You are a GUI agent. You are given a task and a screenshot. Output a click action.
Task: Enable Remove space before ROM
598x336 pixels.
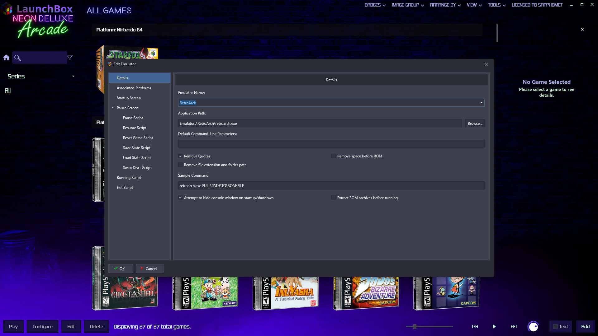click(x=334, y=156)
